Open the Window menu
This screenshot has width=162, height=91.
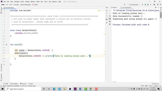click(x=55, y=2)
